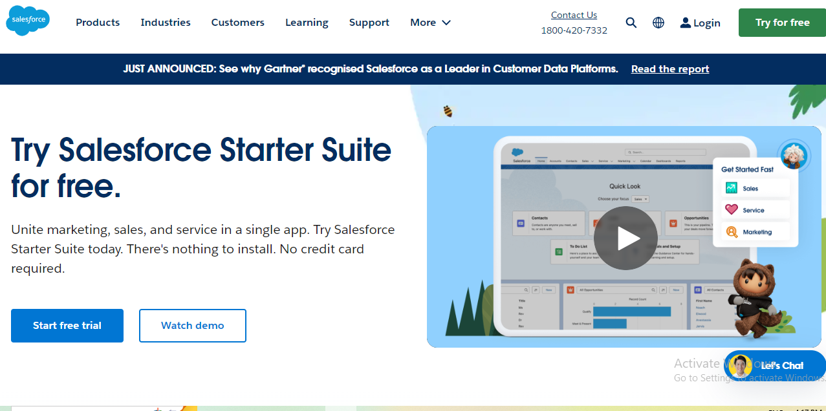
Task: Click the phone number 1800-420-7332
Action: coord(574,30)
